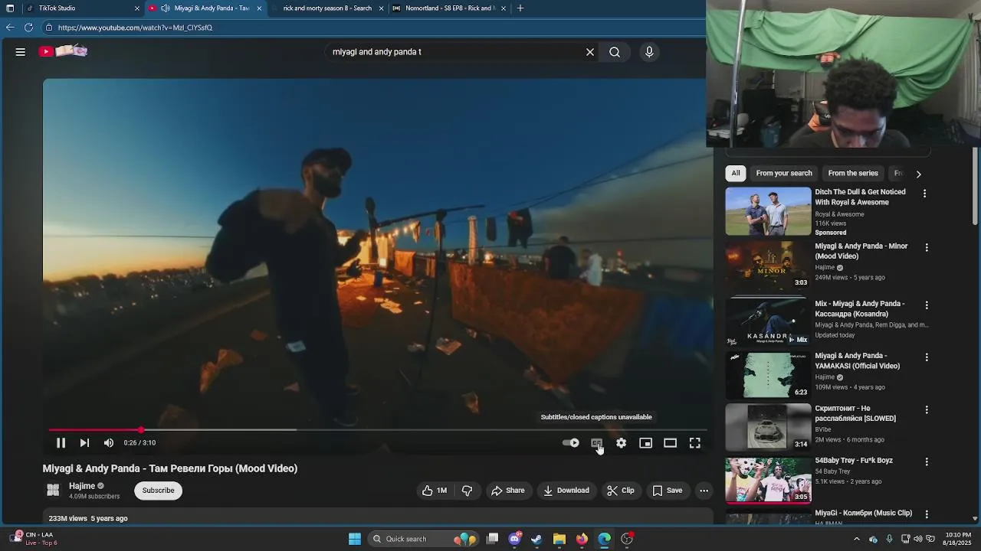This screenshot has width=981, height=551.
Task: Clear the YouTube search box text
Action: 590,52
